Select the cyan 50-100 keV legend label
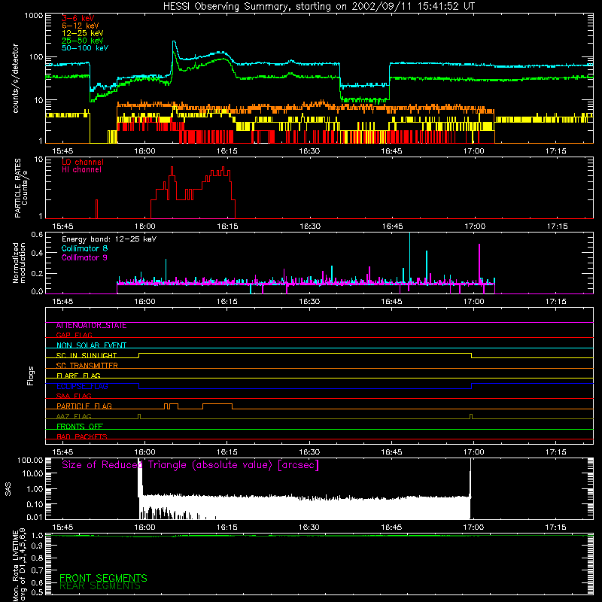Screen dimensions: 602x602 (x=84, y=48)
